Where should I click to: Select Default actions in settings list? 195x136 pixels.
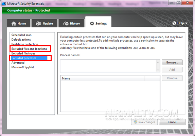21,40
